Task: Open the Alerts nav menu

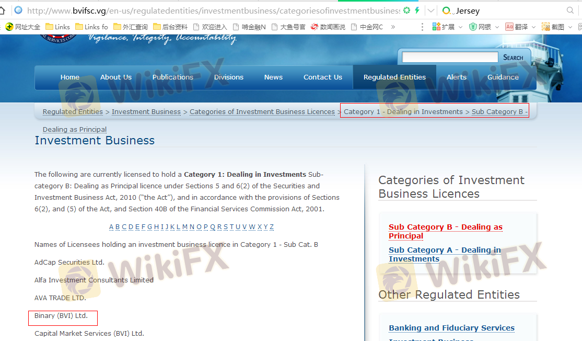Action: 457,77
